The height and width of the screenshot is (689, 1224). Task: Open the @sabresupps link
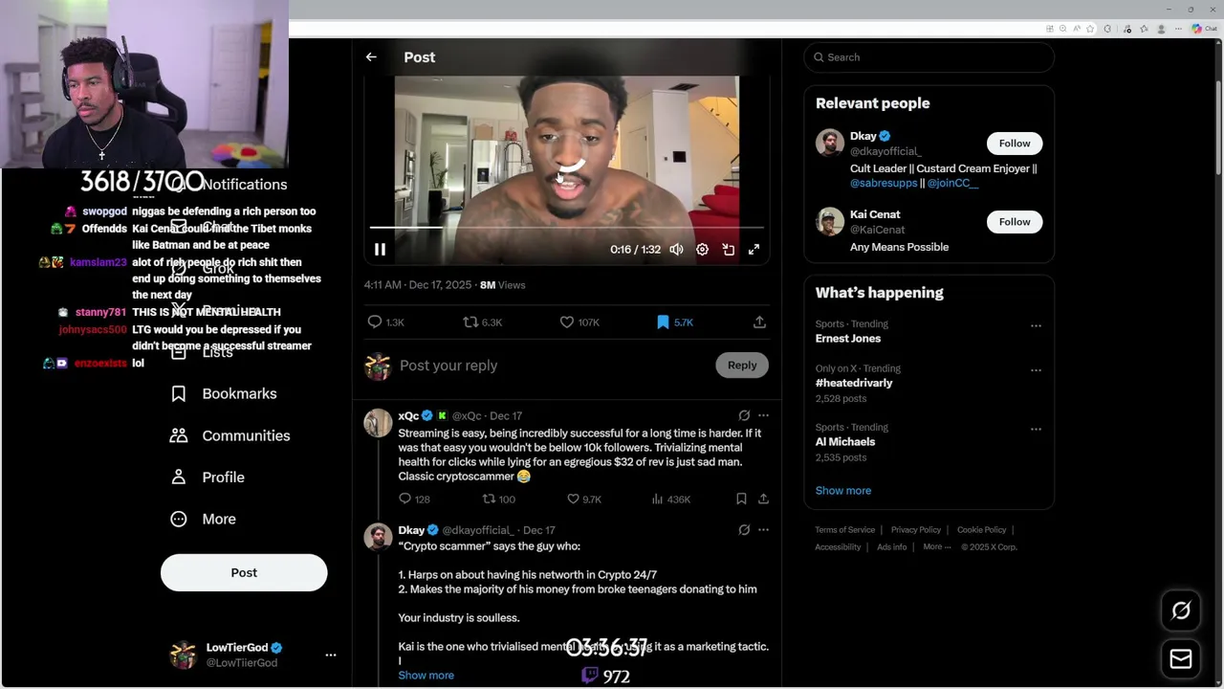884,183
